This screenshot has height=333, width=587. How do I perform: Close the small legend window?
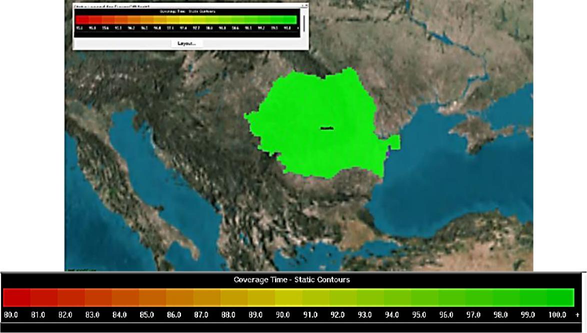304,6
